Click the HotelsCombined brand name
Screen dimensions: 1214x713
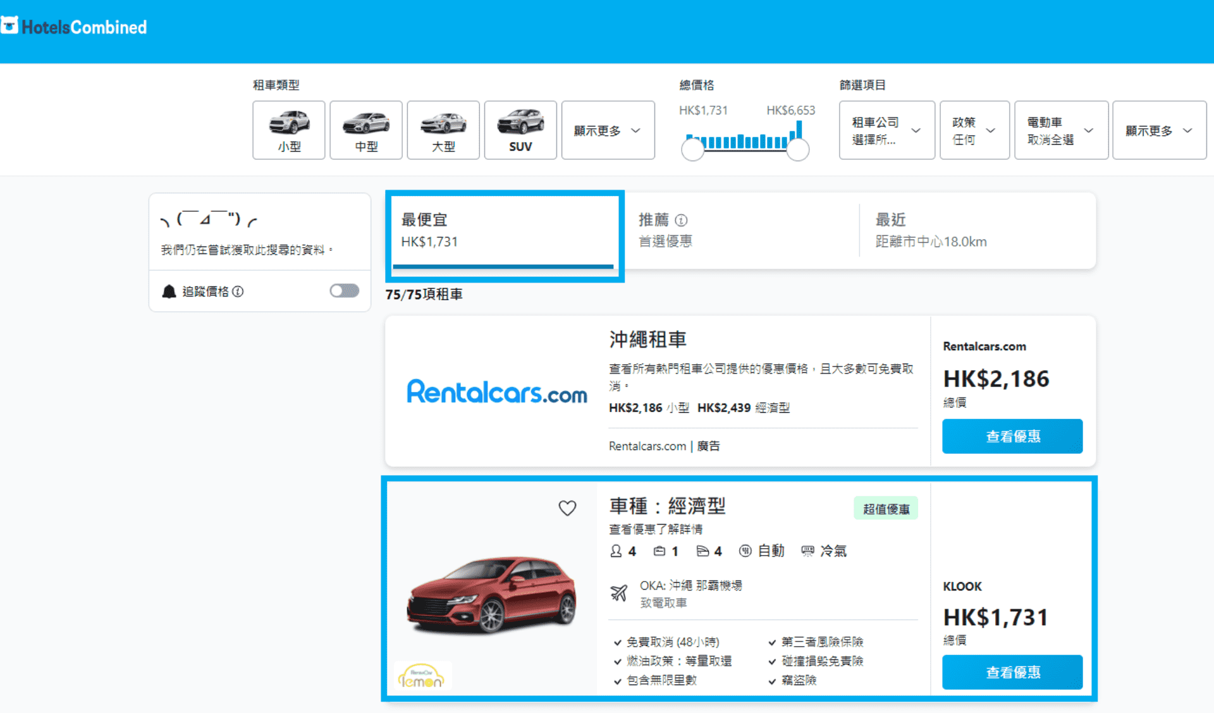point(84,27)
